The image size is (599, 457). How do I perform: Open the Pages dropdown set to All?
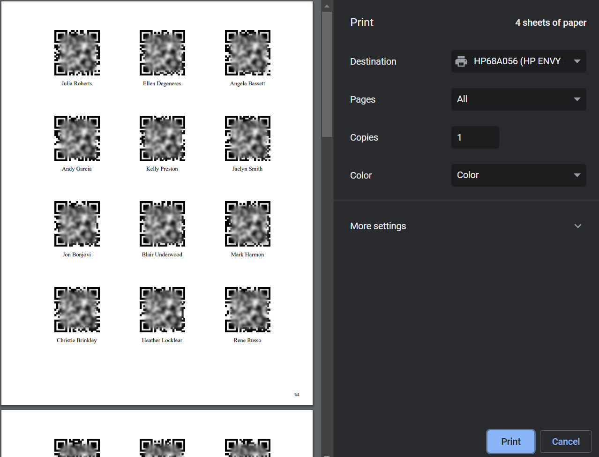pos(518,99)
